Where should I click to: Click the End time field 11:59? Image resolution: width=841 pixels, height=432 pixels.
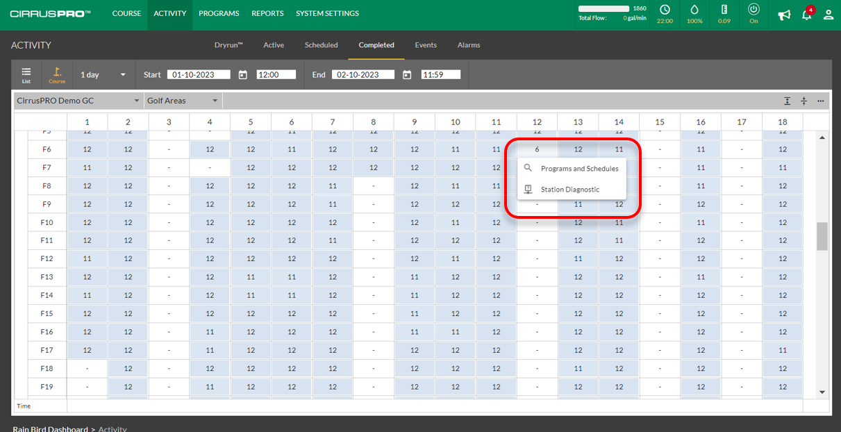coord(441,74)
